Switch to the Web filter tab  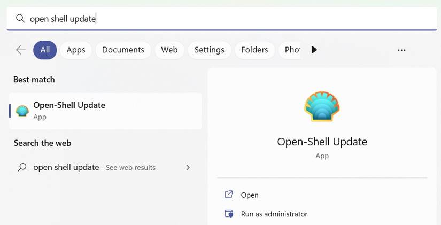[169, 50]
